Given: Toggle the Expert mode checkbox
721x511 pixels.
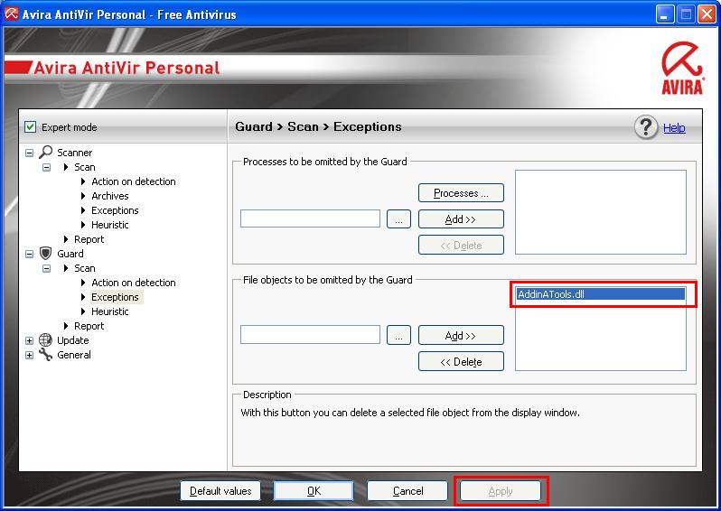Looking at the screenshot, I should tap(31, 126).
